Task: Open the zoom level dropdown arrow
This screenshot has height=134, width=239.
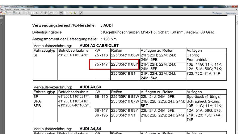Action: click(55, 13)
